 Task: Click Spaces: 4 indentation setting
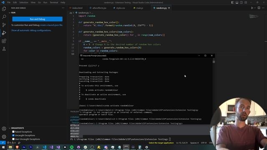(194, 143)
